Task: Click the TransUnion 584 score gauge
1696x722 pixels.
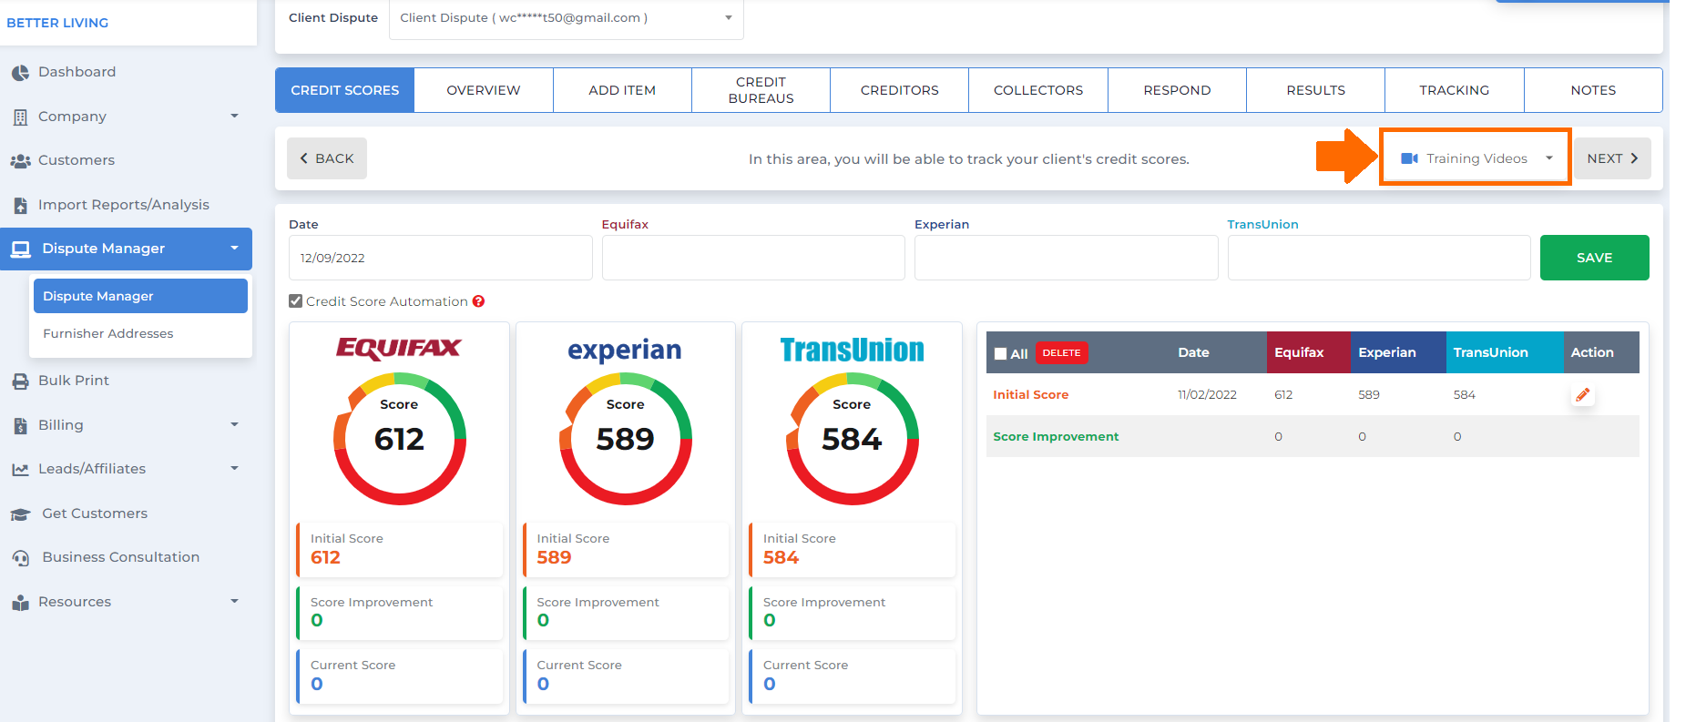Action: coord(852,439)
